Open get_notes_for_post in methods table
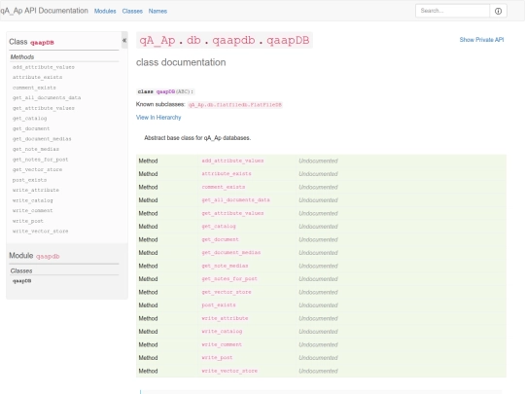The width and height of the screenshot is (525, 394). click(229, 279)
